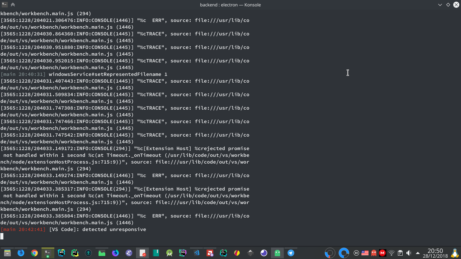This screenshot has height=259, width=461.
Task: Mute the audio via the volume tray icon
Action: (x=409, y=253)
